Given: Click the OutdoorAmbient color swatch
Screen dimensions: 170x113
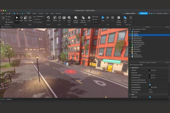Looking at the screenshot, I should [x=150, y=87].
